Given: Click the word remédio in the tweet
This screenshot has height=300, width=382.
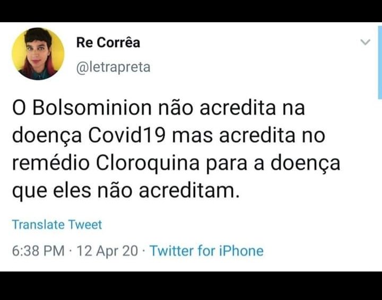Looking at the screenshot, I should pos(51,163).
